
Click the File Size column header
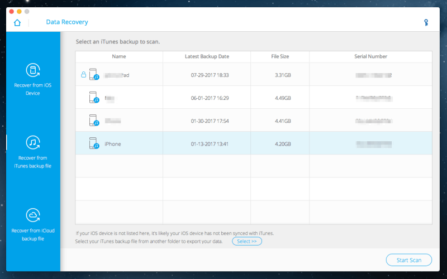pyautogui.click(x=279, y=56)
